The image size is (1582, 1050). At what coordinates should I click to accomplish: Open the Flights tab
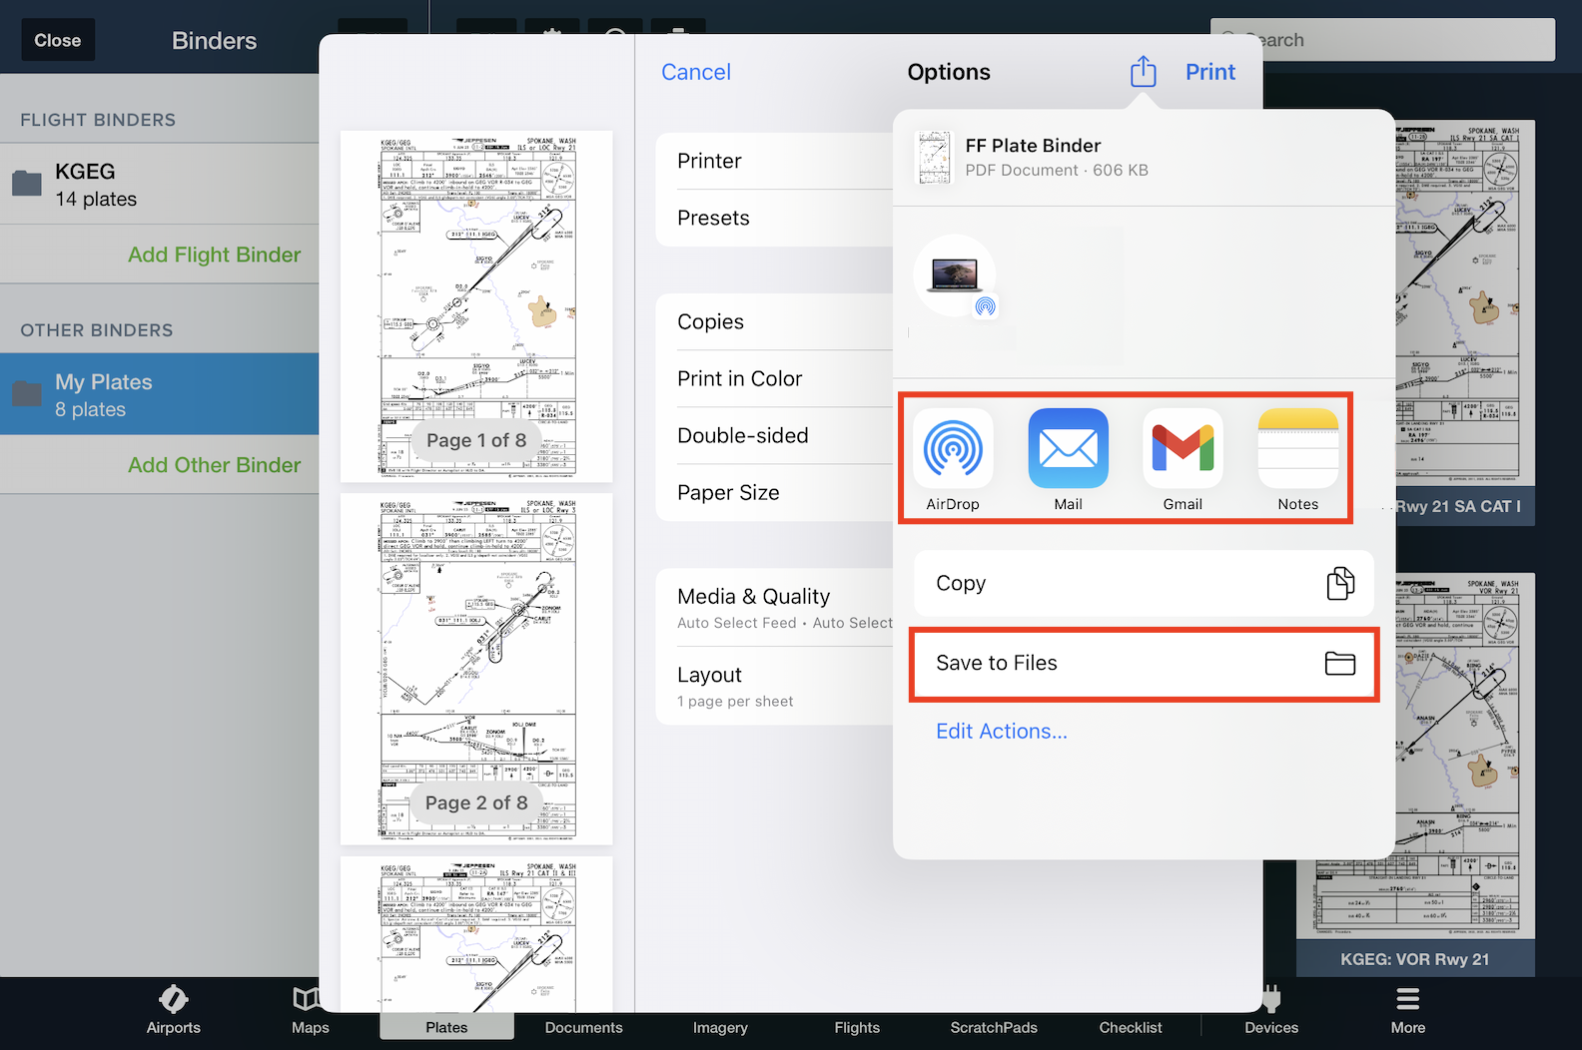click(x=857, y=1027)
